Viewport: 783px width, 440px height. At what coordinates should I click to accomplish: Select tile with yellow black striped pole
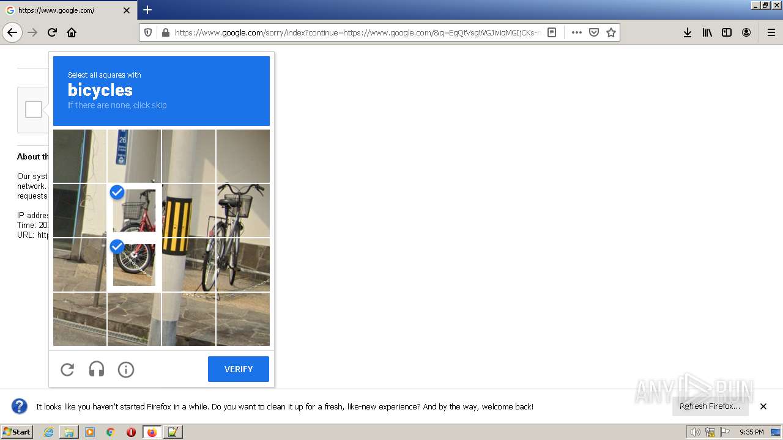coord(188,210)
